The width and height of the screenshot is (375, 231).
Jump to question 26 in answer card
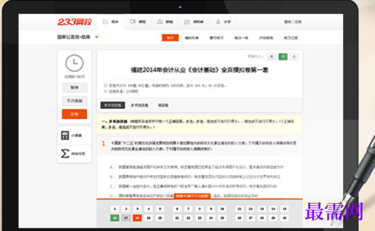point(239,218)
